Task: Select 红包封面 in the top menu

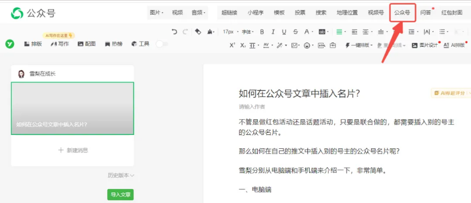Action: tap(451, 13)
